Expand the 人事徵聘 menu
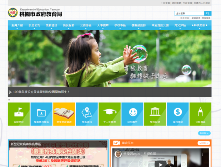The width and height of the screenshot is (221, 167). tap(103, 25)
